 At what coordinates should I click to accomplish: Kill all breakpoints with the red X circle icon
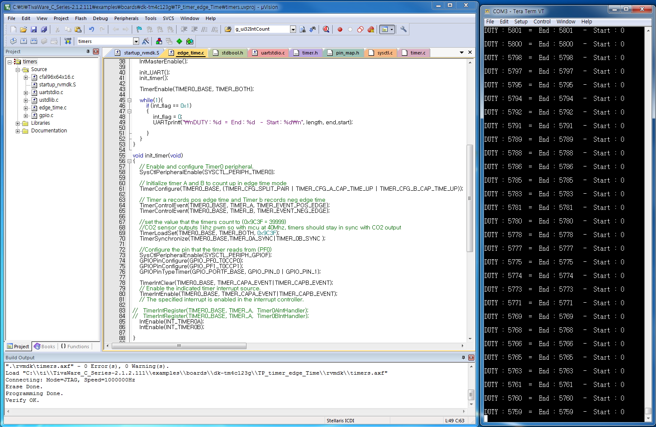click(x=371, y=29)
